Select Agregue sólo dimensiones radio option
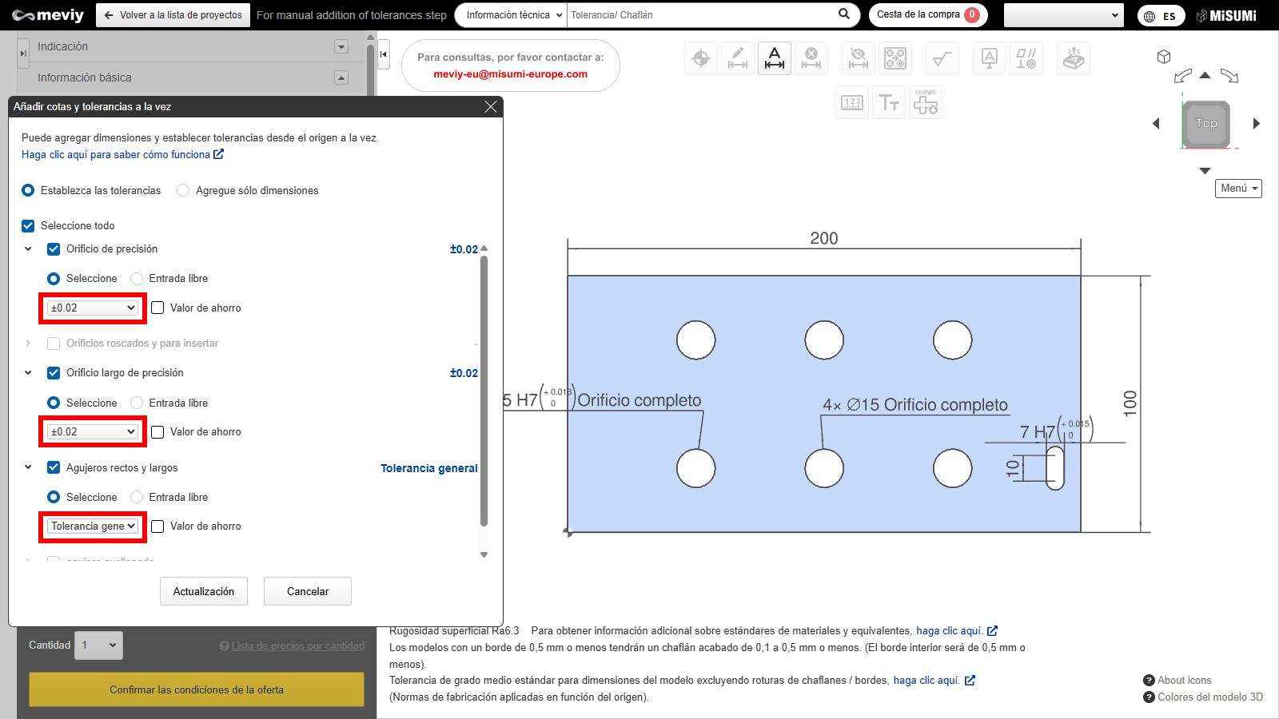The height and width of the screenshot is (719, 1279). [183, 190]
